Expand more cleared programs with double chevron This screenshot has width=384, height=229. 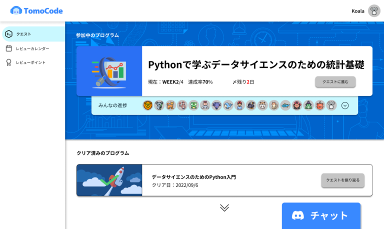(224, 207)
